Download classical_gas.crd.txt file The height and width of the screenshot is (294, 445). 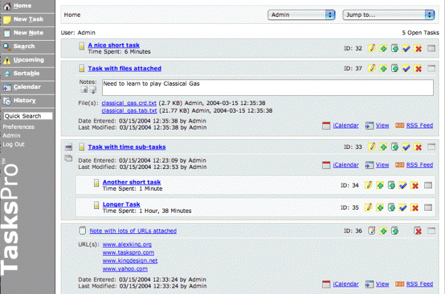pyautogui.click(x=129, y=103)
